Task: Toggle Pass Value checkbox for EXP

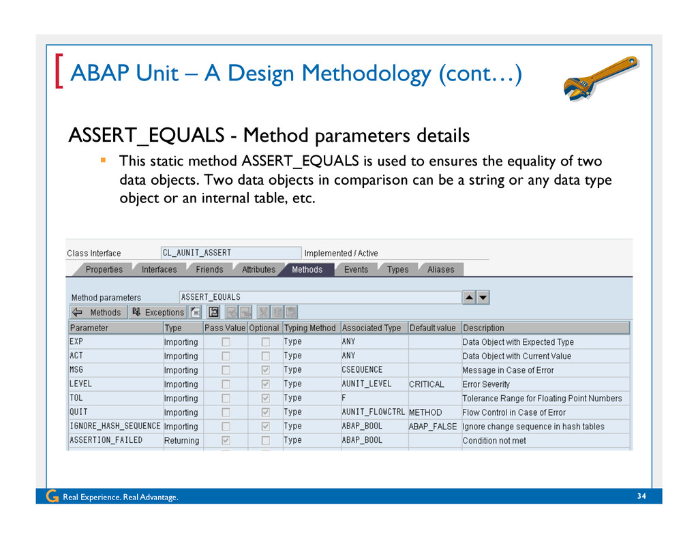Action: coord(226,342)
